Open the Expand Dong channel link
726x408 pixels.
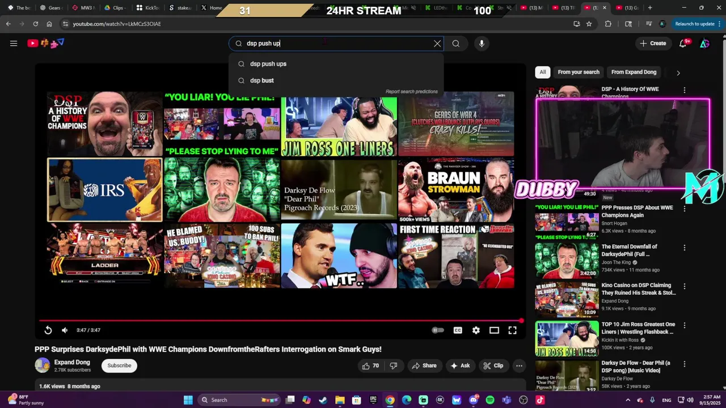(72, 362)
